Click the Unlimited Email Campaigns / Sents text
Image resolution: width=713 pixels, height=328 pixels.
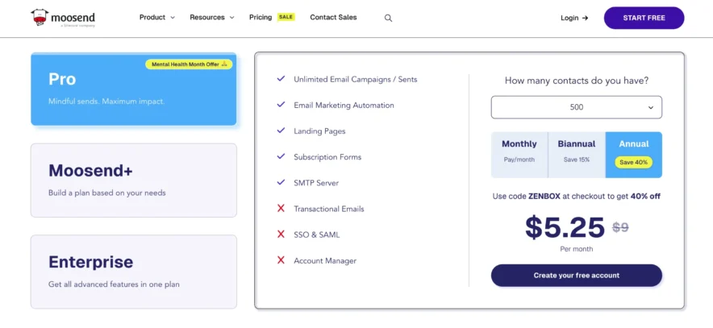[x=356, y=79]
